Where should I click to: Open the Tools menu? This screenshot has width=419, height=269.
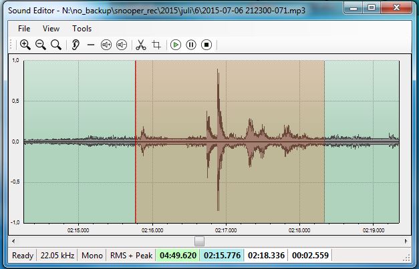[x=82, y=29]
